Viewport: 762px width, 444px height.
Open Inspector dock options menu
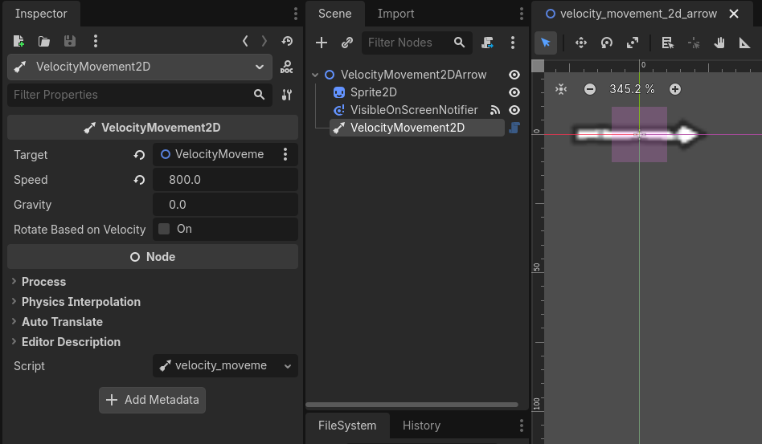296,14
